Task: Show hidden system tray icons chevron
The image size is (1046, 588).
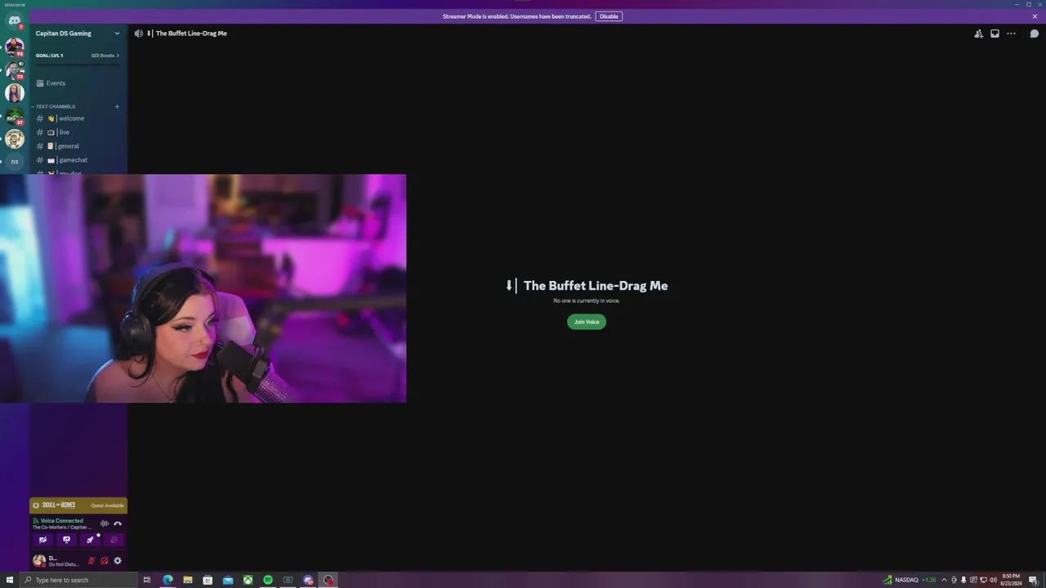Action: [944, 580]
